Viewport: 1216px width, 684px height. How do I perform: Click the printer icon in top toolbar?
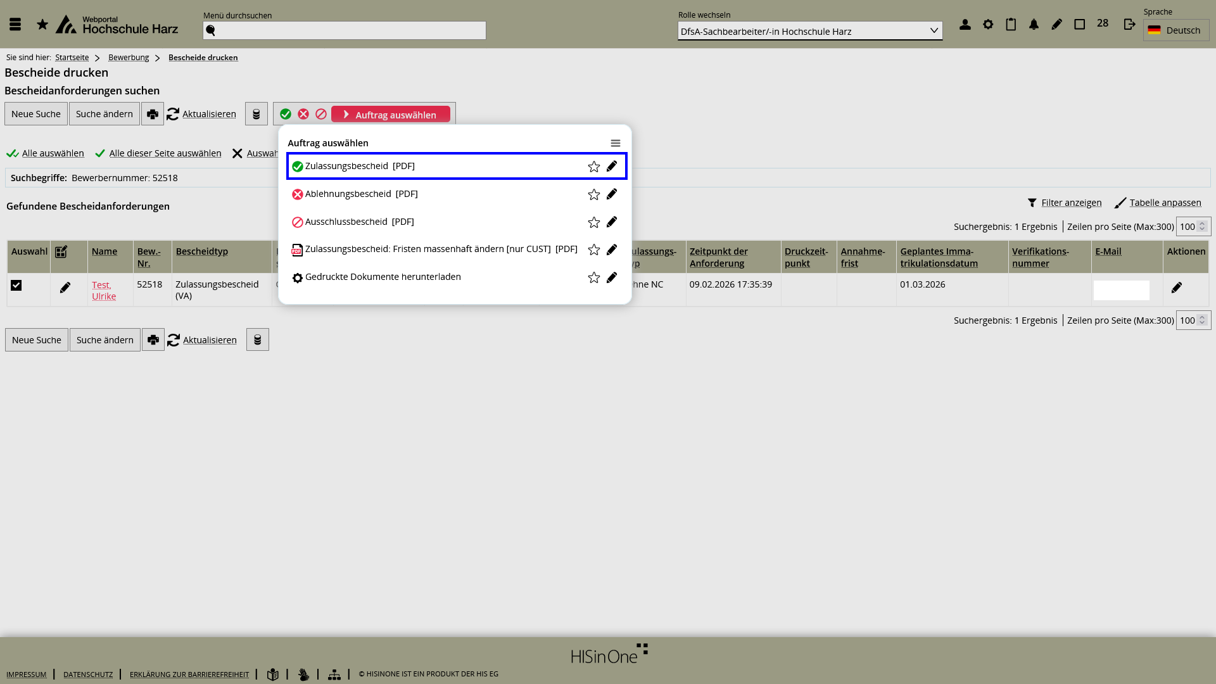(x=153, y=114)
